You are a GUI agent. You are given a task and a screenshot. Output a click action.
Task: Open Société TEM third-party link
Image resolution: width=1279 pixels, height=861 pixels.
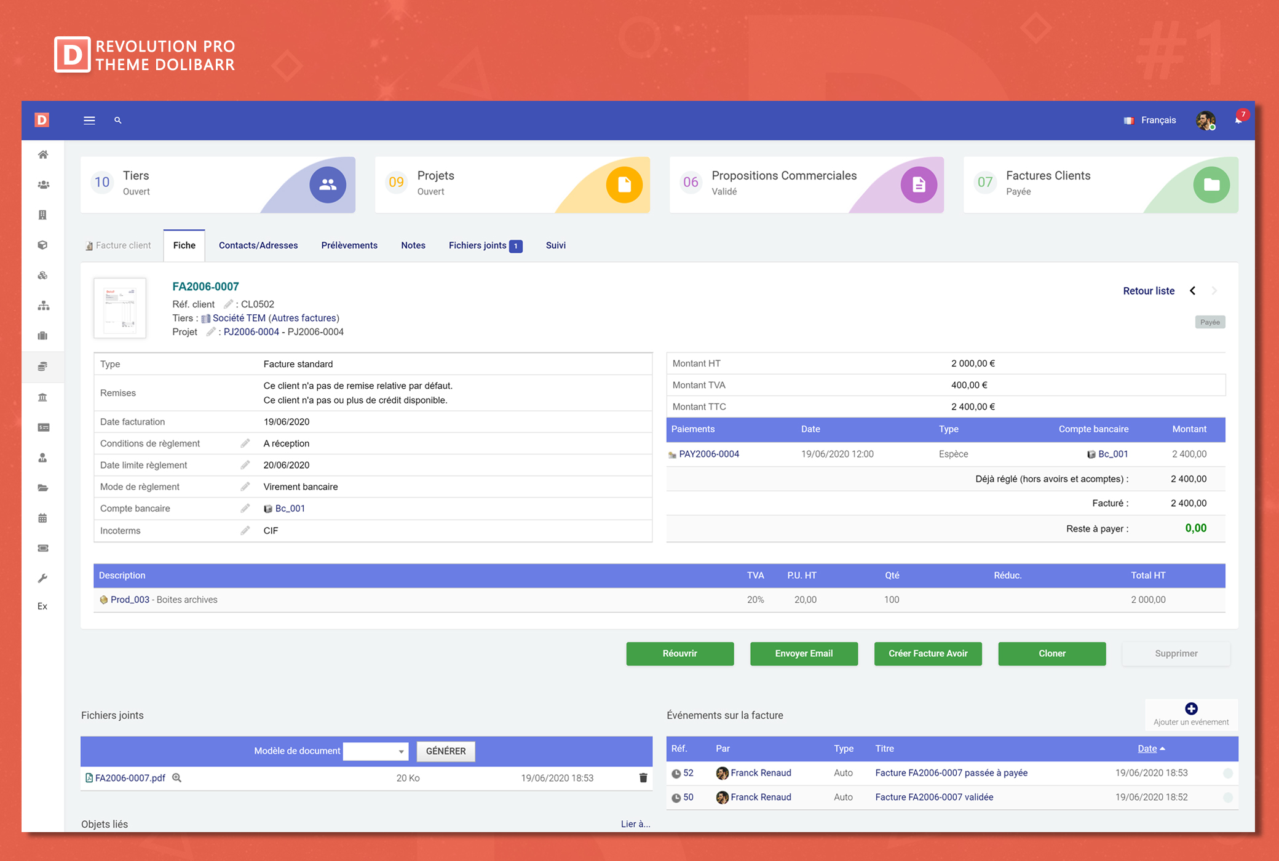pyautogui.click(x=239, y=318)
